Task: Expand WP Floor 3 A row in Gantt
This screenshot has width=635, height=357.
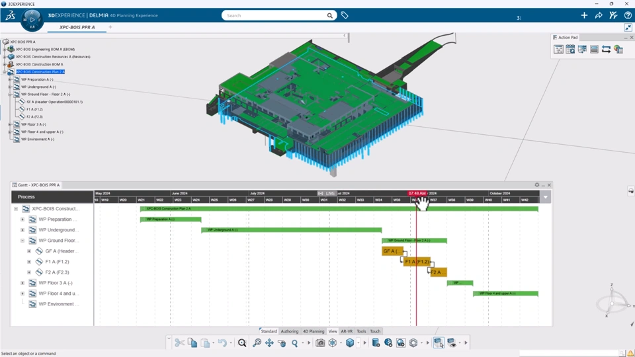Action: (22, 283)
